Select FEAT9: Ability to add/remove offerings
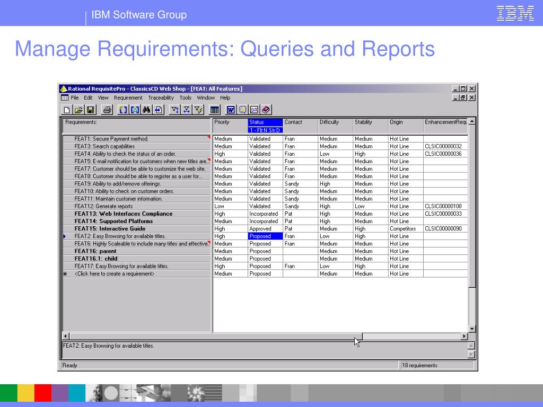Image resolution: width=543 pixels, height=407 pixels. tap(137, 184)
